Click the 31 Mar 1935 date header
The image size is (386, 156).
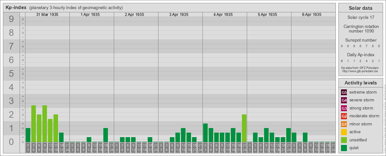tap(47, 15)
